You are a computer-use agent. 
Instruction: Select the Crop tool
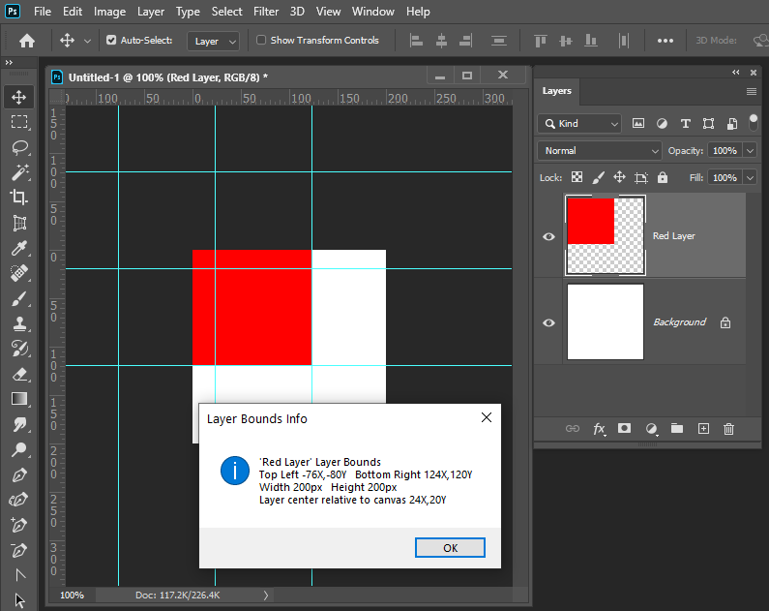click(x=19, y=198)
